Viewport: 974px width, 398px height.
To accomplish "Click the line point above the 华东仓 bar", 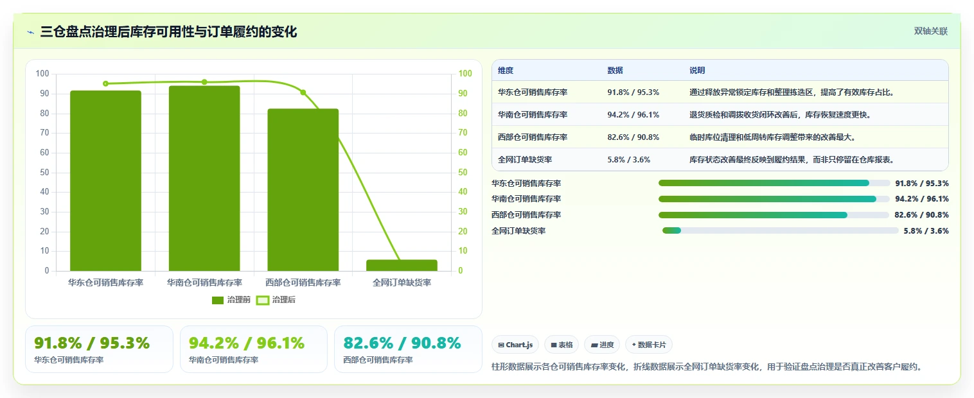I will (x=105, y=83).
